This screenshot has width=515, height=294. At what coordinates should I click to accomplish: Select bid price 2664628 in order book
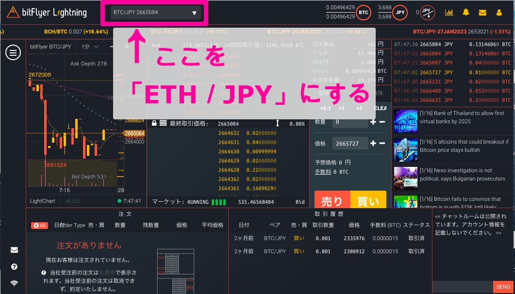tap(229, 170)
